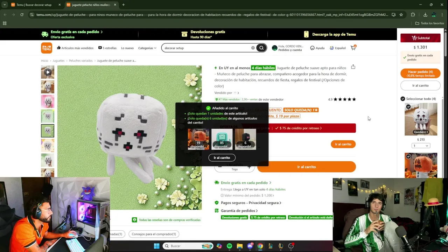Click Hacer pedido (4) button
This screenshot has width=448, height=252.
[420, 73]
